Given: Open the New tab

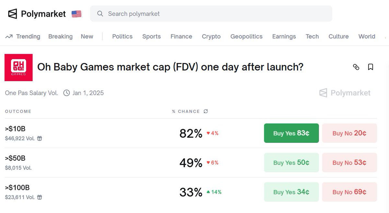Looking at the screenshot, I should click(87, 36).
